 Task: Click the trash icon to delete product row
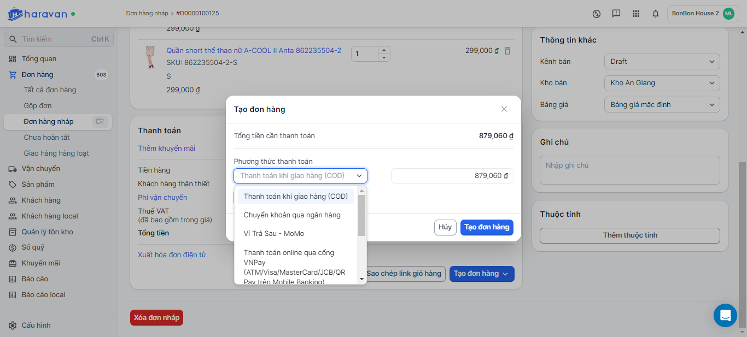507,51
